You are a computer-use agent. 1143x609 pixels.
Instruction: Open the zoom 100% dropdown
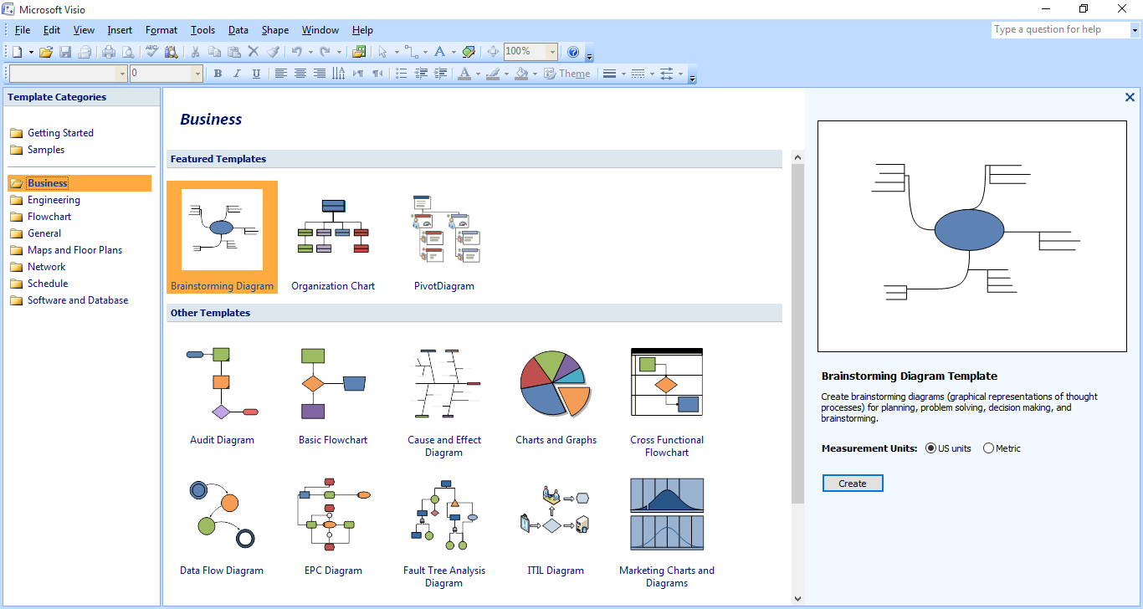552,52
